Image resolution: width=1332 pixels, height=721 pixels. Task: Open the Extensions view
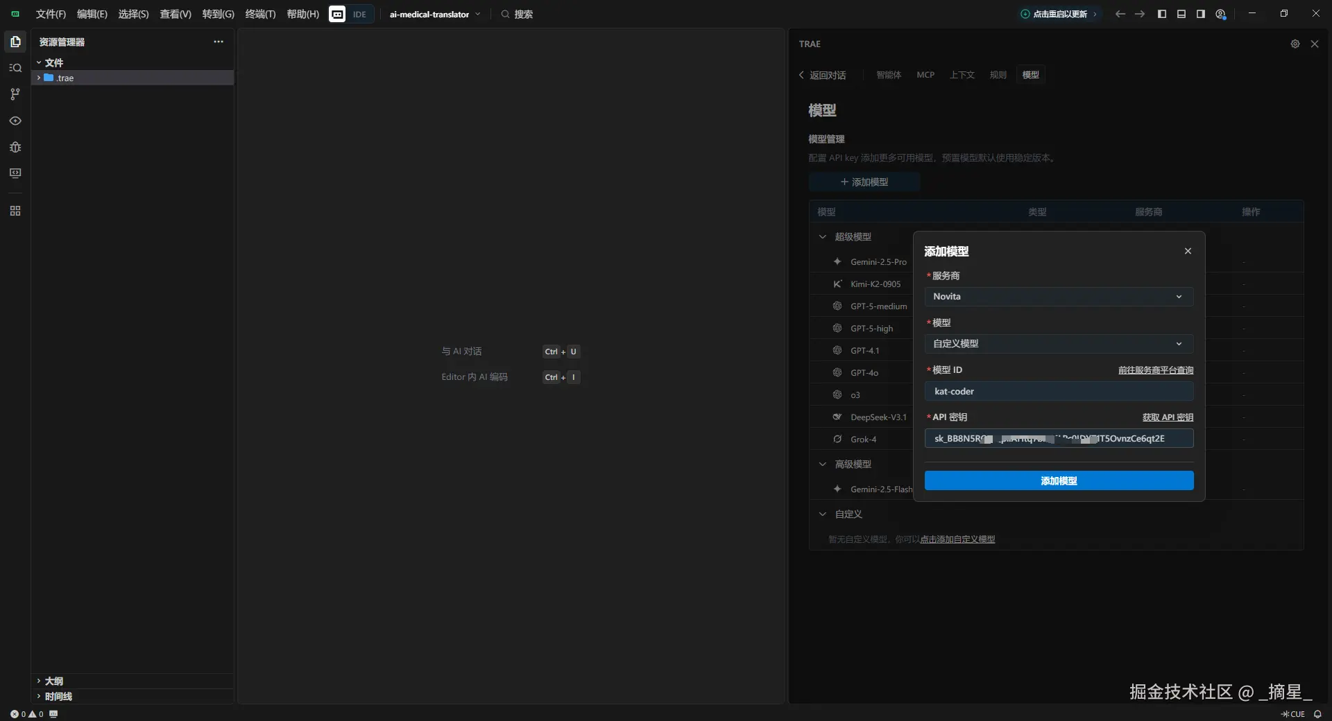point(15,211)
